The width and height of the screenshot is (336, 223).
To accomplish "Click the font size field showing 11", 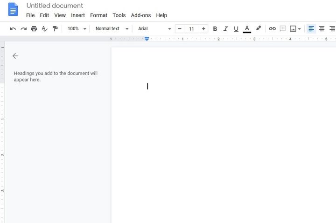I will (192, 29).
